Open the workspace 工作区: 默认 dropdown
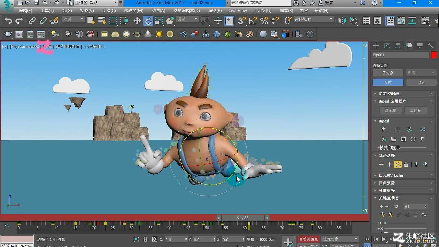The height and width of the screenshot is (247, 439). pos(96,3)
